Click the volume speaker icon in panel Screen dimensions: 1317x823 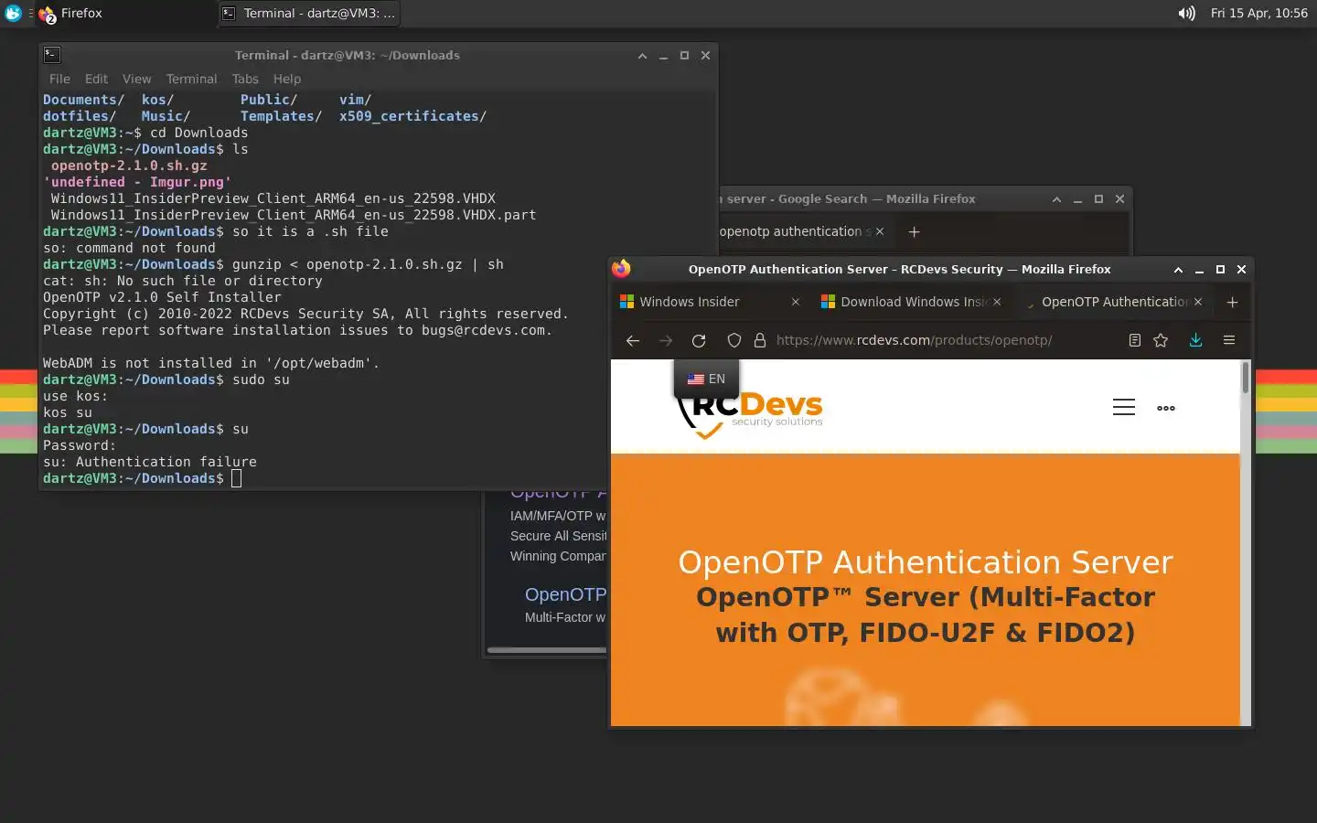tap(1186, 14)
